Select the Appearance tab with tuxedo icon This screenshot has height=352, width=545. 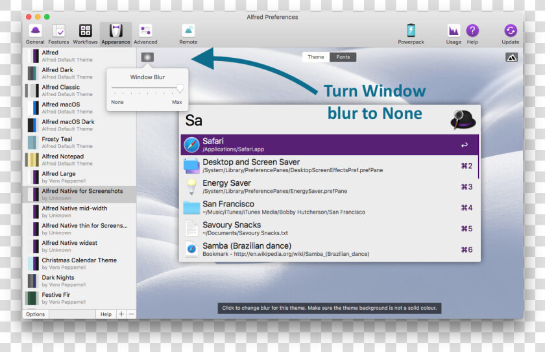115,34
